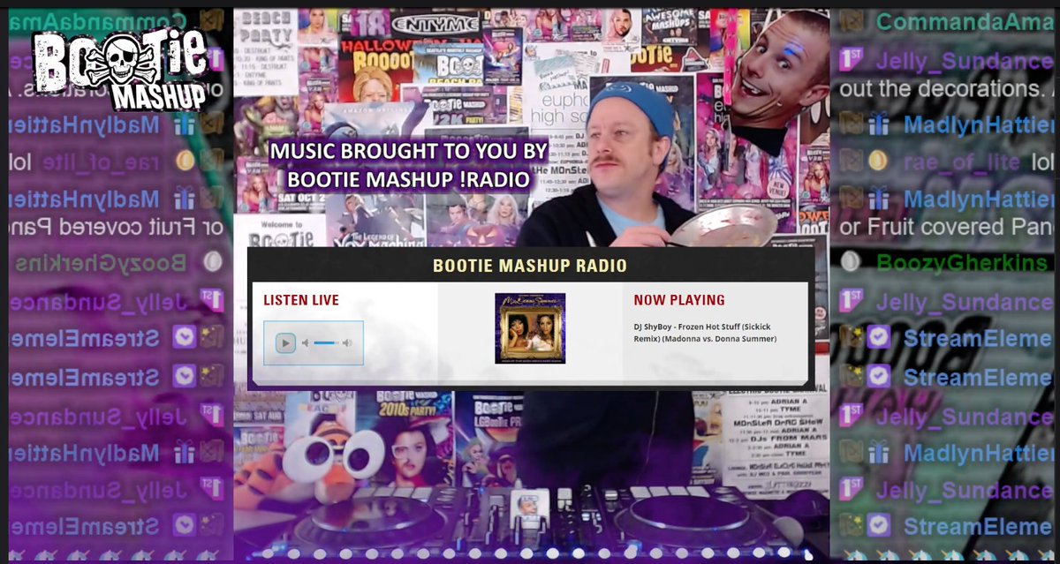
Task: Click rae_of_lite's coin badge
Action: click(x=878, y=160)
